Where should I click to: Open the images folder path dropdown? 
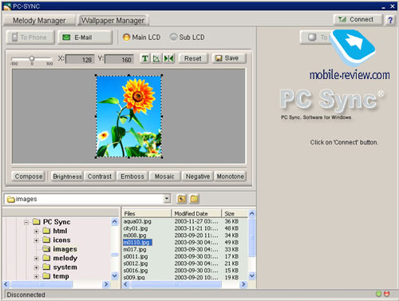pyautogui.click(x=167, y=199)
